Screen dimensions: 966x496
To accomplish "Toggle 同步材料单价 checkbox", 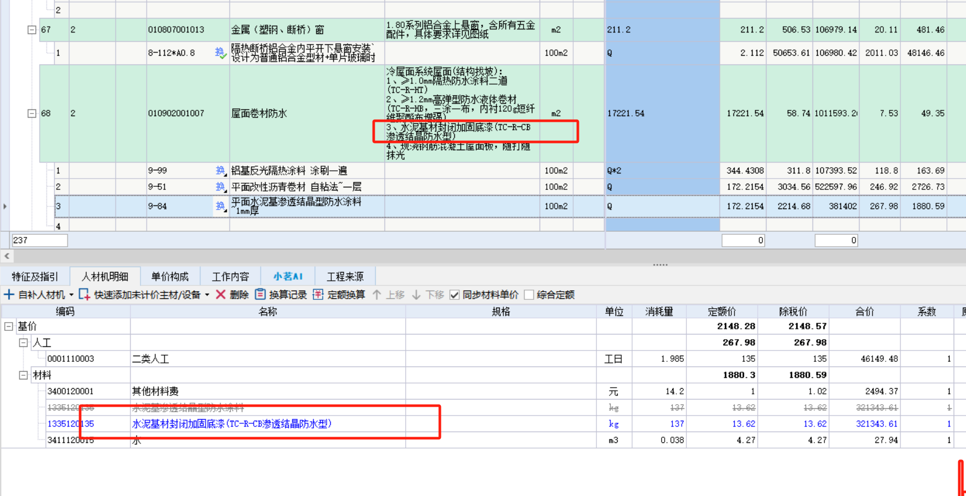I will tap(455, 295).
